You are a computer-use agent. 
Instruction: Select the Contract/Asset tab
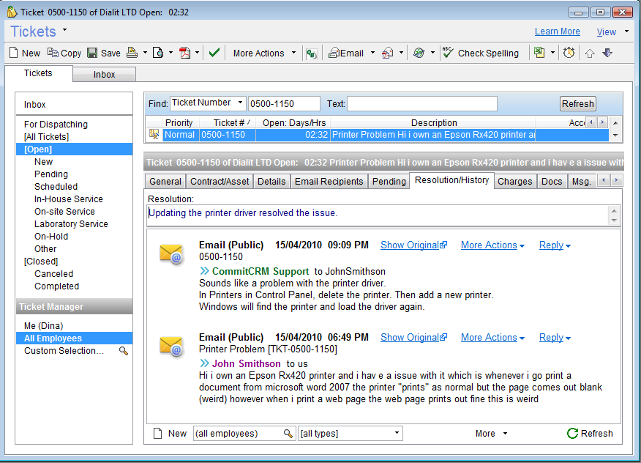(x=220, y=181)
